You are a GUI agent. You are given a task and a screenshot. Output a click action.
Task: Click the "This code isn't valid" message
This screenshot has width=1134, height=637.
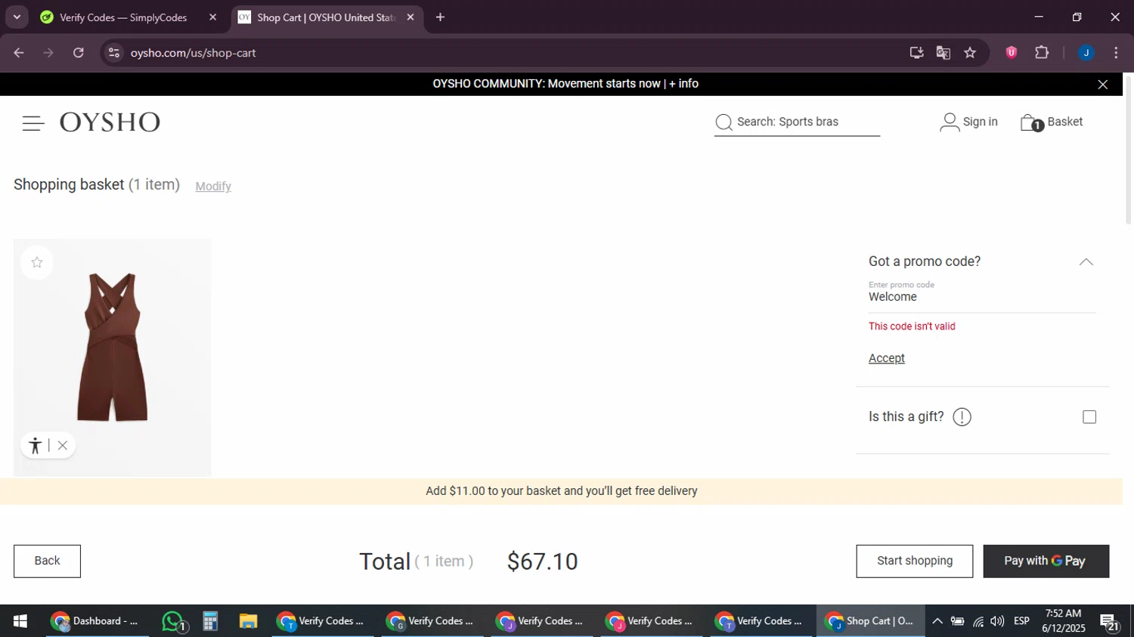(x=912, y=326)
